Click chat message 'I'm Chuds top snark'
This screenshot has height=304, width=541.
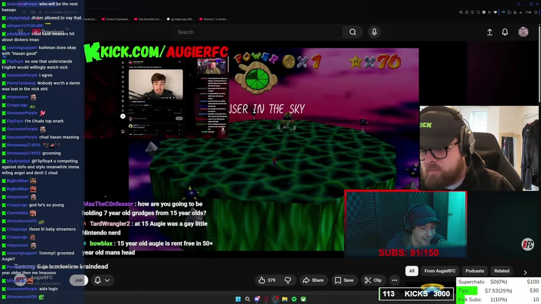pos(44,121)
